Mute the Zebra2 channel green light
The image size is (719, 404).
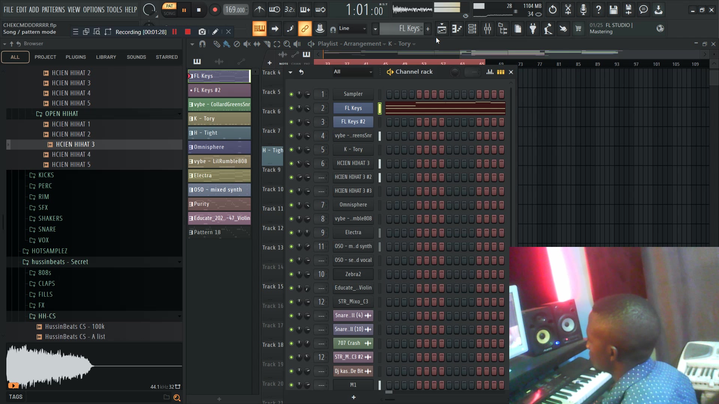[x=291, y=274]
